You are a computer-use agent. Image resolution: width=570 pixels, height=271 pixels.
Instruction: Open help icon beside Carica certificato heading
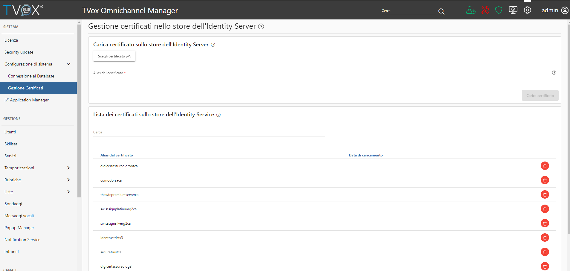pyautogui.click(x=213, y=45)
